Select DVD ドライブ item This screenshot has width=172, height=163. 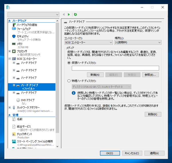tap(28, 100)
